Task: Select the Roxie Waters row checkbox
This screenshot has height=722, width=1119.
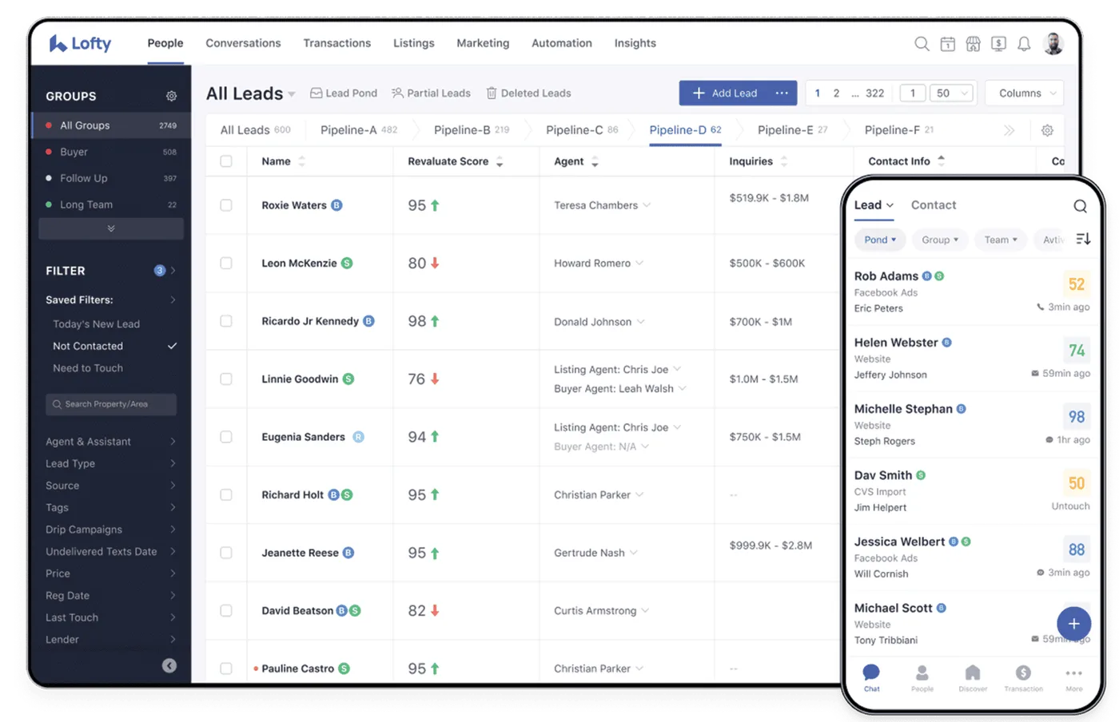Action: pyautogui.click(x=226, y=205)
